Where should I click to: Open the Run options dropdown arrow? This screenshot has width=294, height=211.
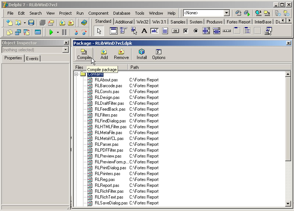(58, 32)
